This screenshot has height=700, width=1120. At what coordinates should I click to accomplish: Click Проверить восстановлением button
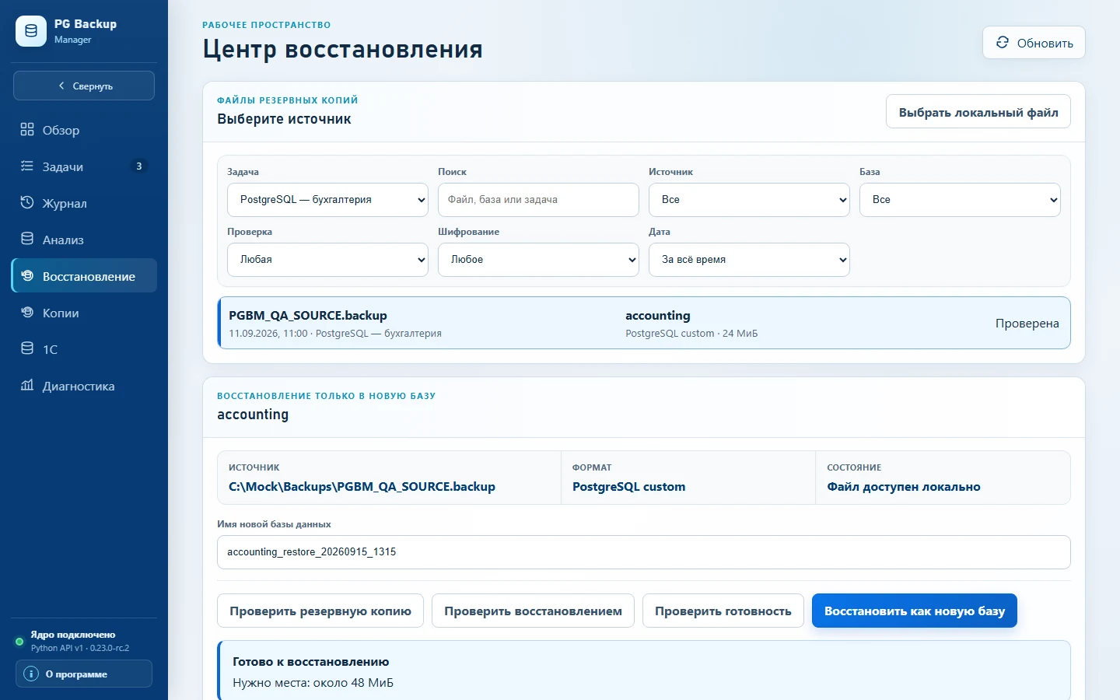click(533, 611)
